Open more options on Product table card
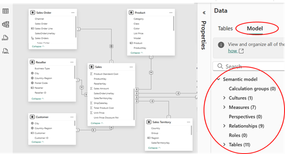 click(171, 13)
